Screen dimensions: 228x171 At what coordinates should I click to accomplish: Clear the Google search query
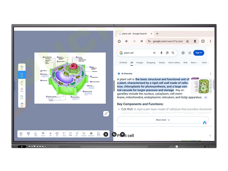(x=154, y=53)
